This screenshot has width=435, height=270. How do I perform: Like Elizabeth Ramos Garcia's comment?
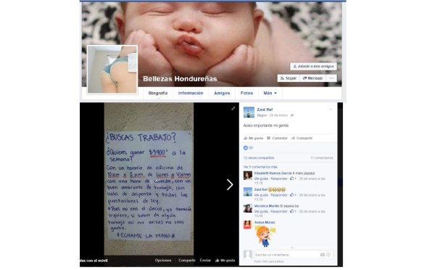tap(261, 179)
